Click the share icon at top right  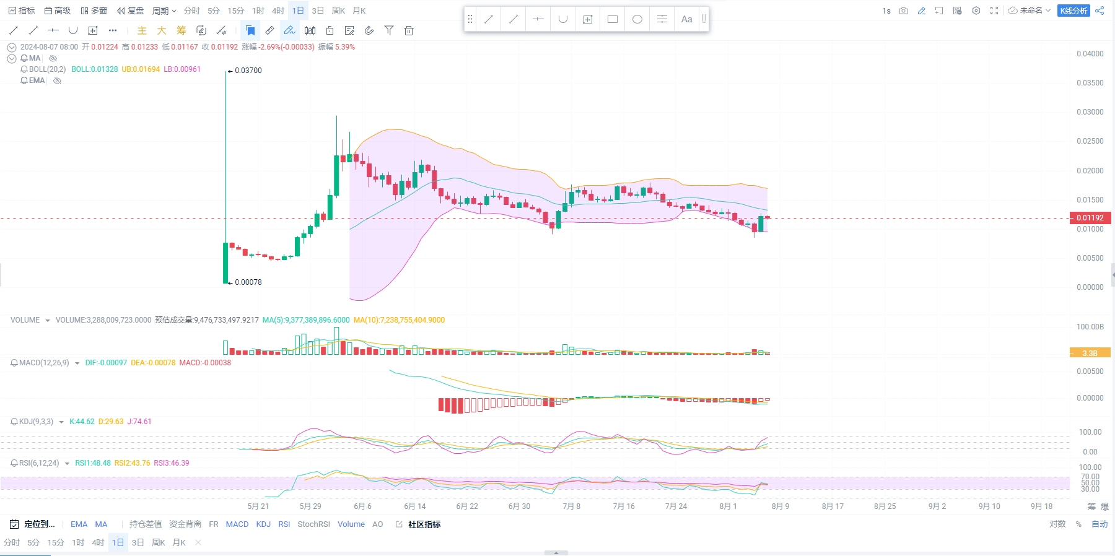click(x=1100, y=11)
